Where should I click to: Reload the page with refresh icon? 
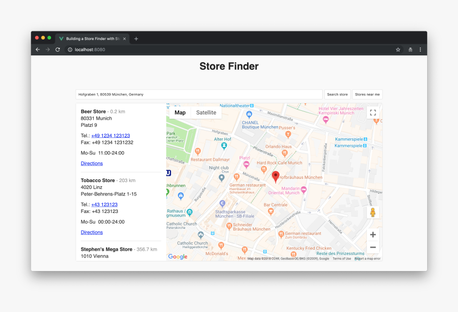[x=58, y=50]
